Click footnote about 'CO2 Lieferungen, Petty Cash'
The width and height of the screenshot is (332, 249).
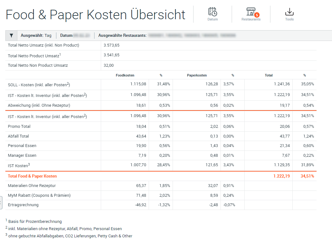pyautogui.click(x=70, y=236)
